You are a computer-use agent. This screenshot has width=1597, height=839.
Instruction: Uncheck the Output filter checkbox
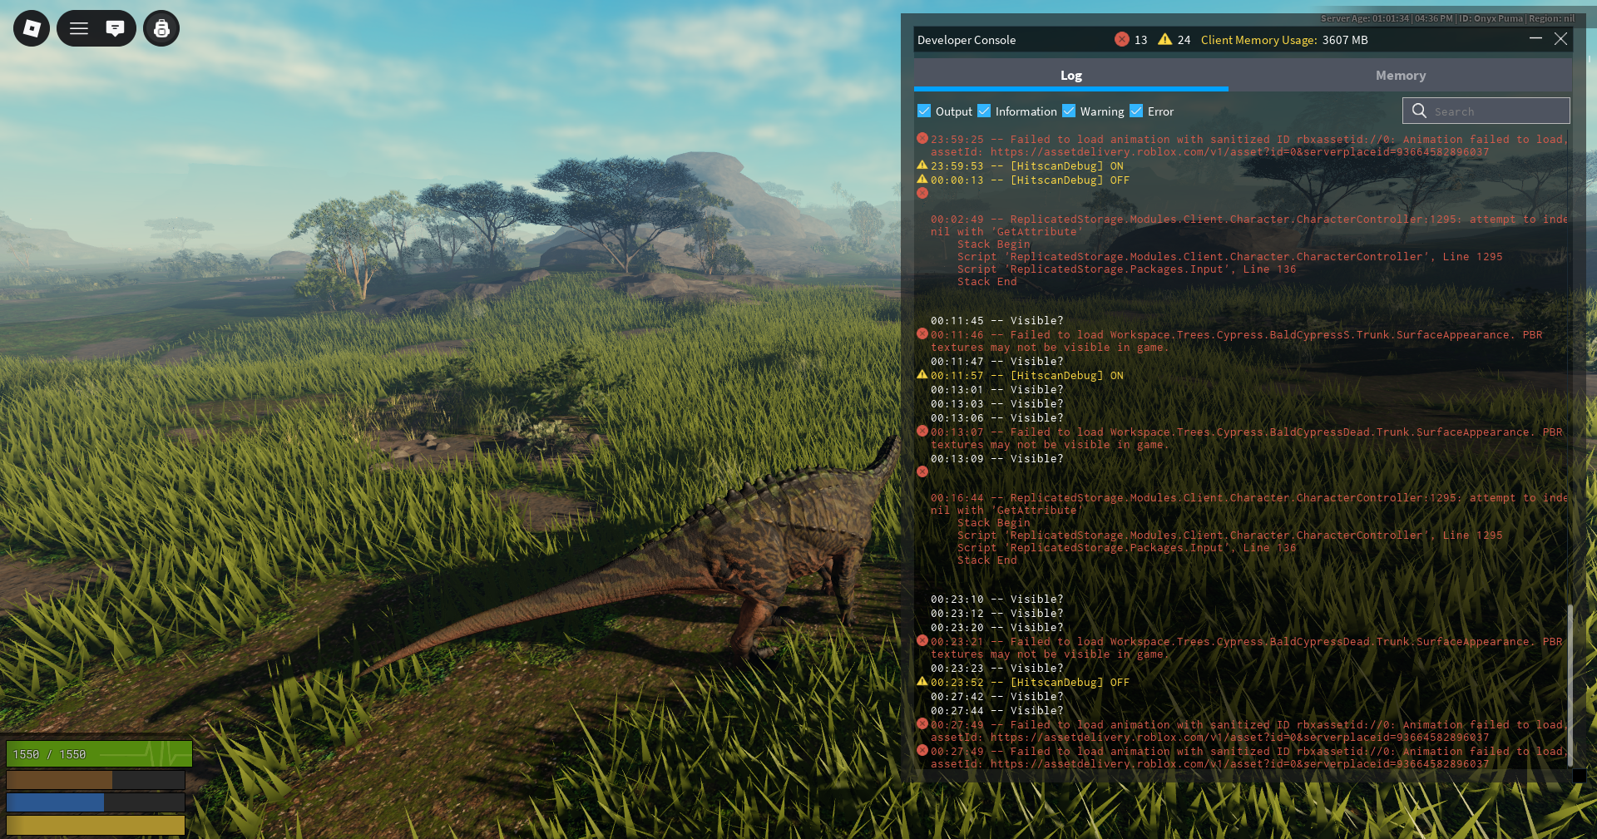pos(924,111)
